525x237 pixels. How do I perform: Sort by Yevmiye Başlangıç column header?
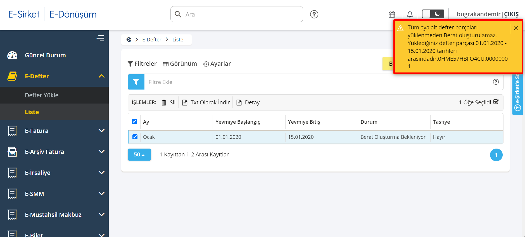pos(238,122)
